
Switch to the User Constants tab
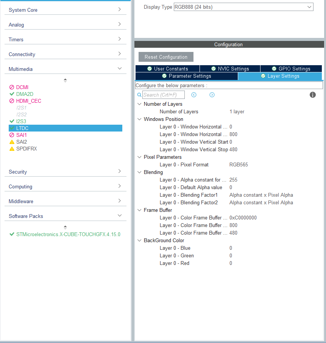[168, 69]
